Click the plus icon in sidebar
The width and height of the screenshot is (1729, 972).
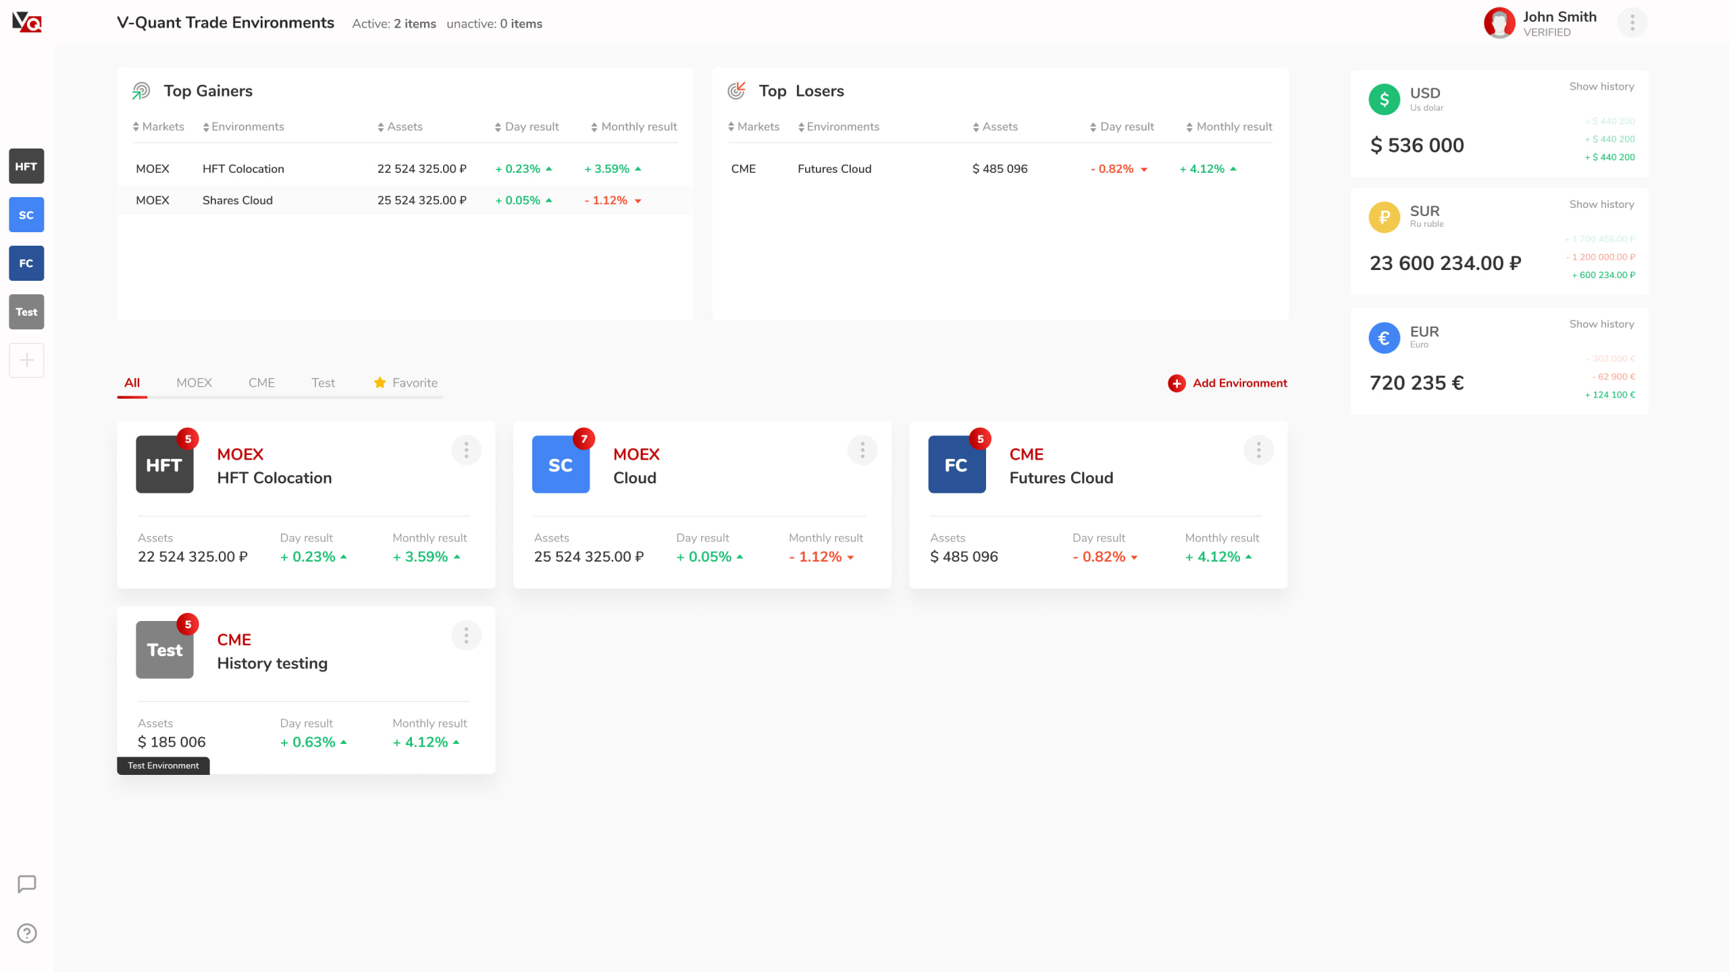(x=26, y=360)
